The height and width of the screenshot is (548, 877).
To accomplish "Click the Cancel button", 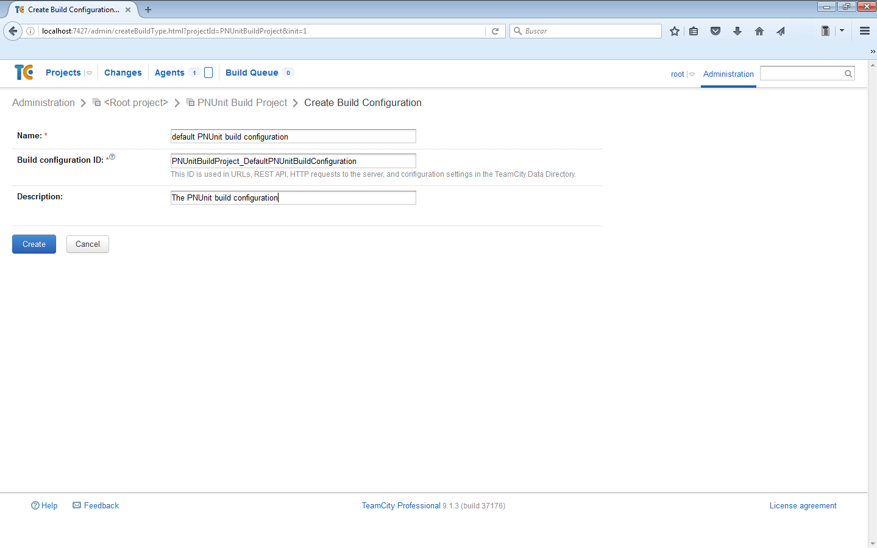I will pyautogui.click(x=88, y=244).
